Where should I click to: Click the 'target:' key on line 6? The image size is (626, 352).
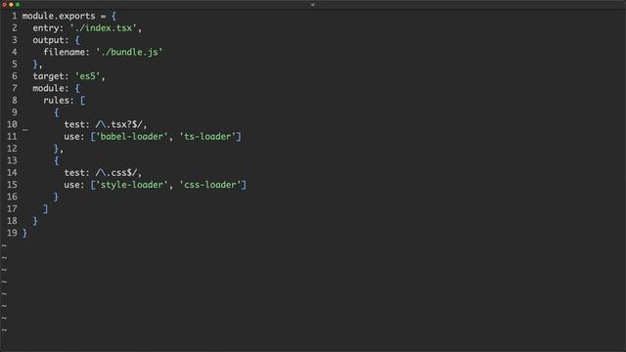click(x=51, y=76)
